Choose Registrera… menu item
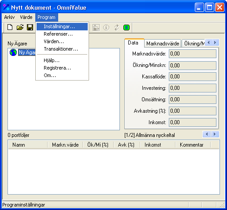Screen dimensions: 227x210 [62, 68]
